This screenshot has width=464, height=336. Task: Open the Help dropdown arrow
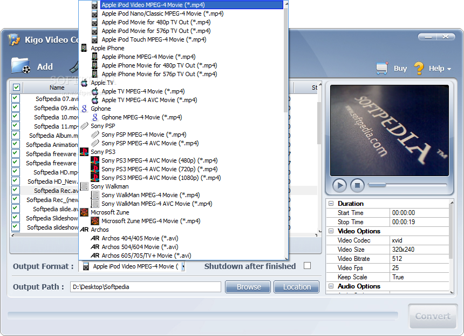tap(449, 69)
